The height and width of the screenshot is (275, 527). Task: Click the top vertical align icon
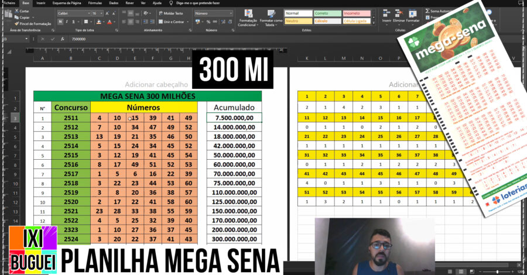(124, 13)
